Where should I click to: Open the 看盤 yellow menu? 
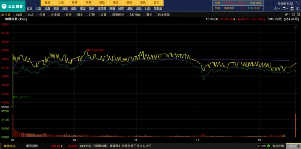pos(47,3)
